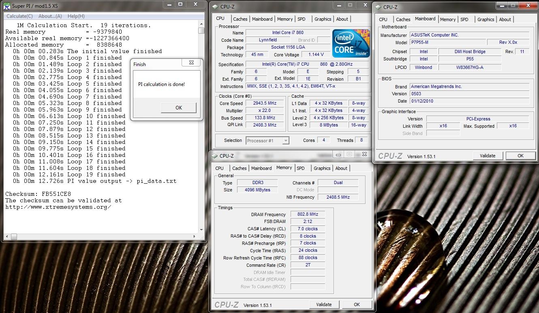Switch to the Caches tab in CPU window
Viewport: 539px width, 313px height.
coord(240,19)
